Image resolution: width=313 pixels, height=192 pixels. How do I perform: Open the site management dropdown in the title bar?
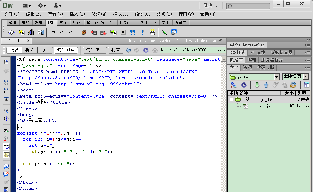58,6
